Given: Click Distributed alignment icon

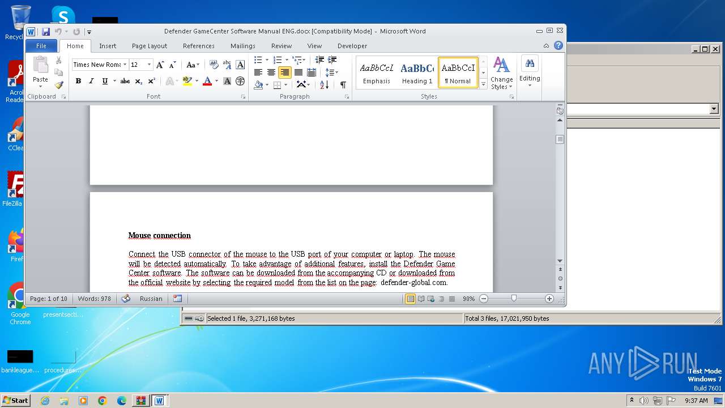Looking at the screenshot, I should (312, 72).
